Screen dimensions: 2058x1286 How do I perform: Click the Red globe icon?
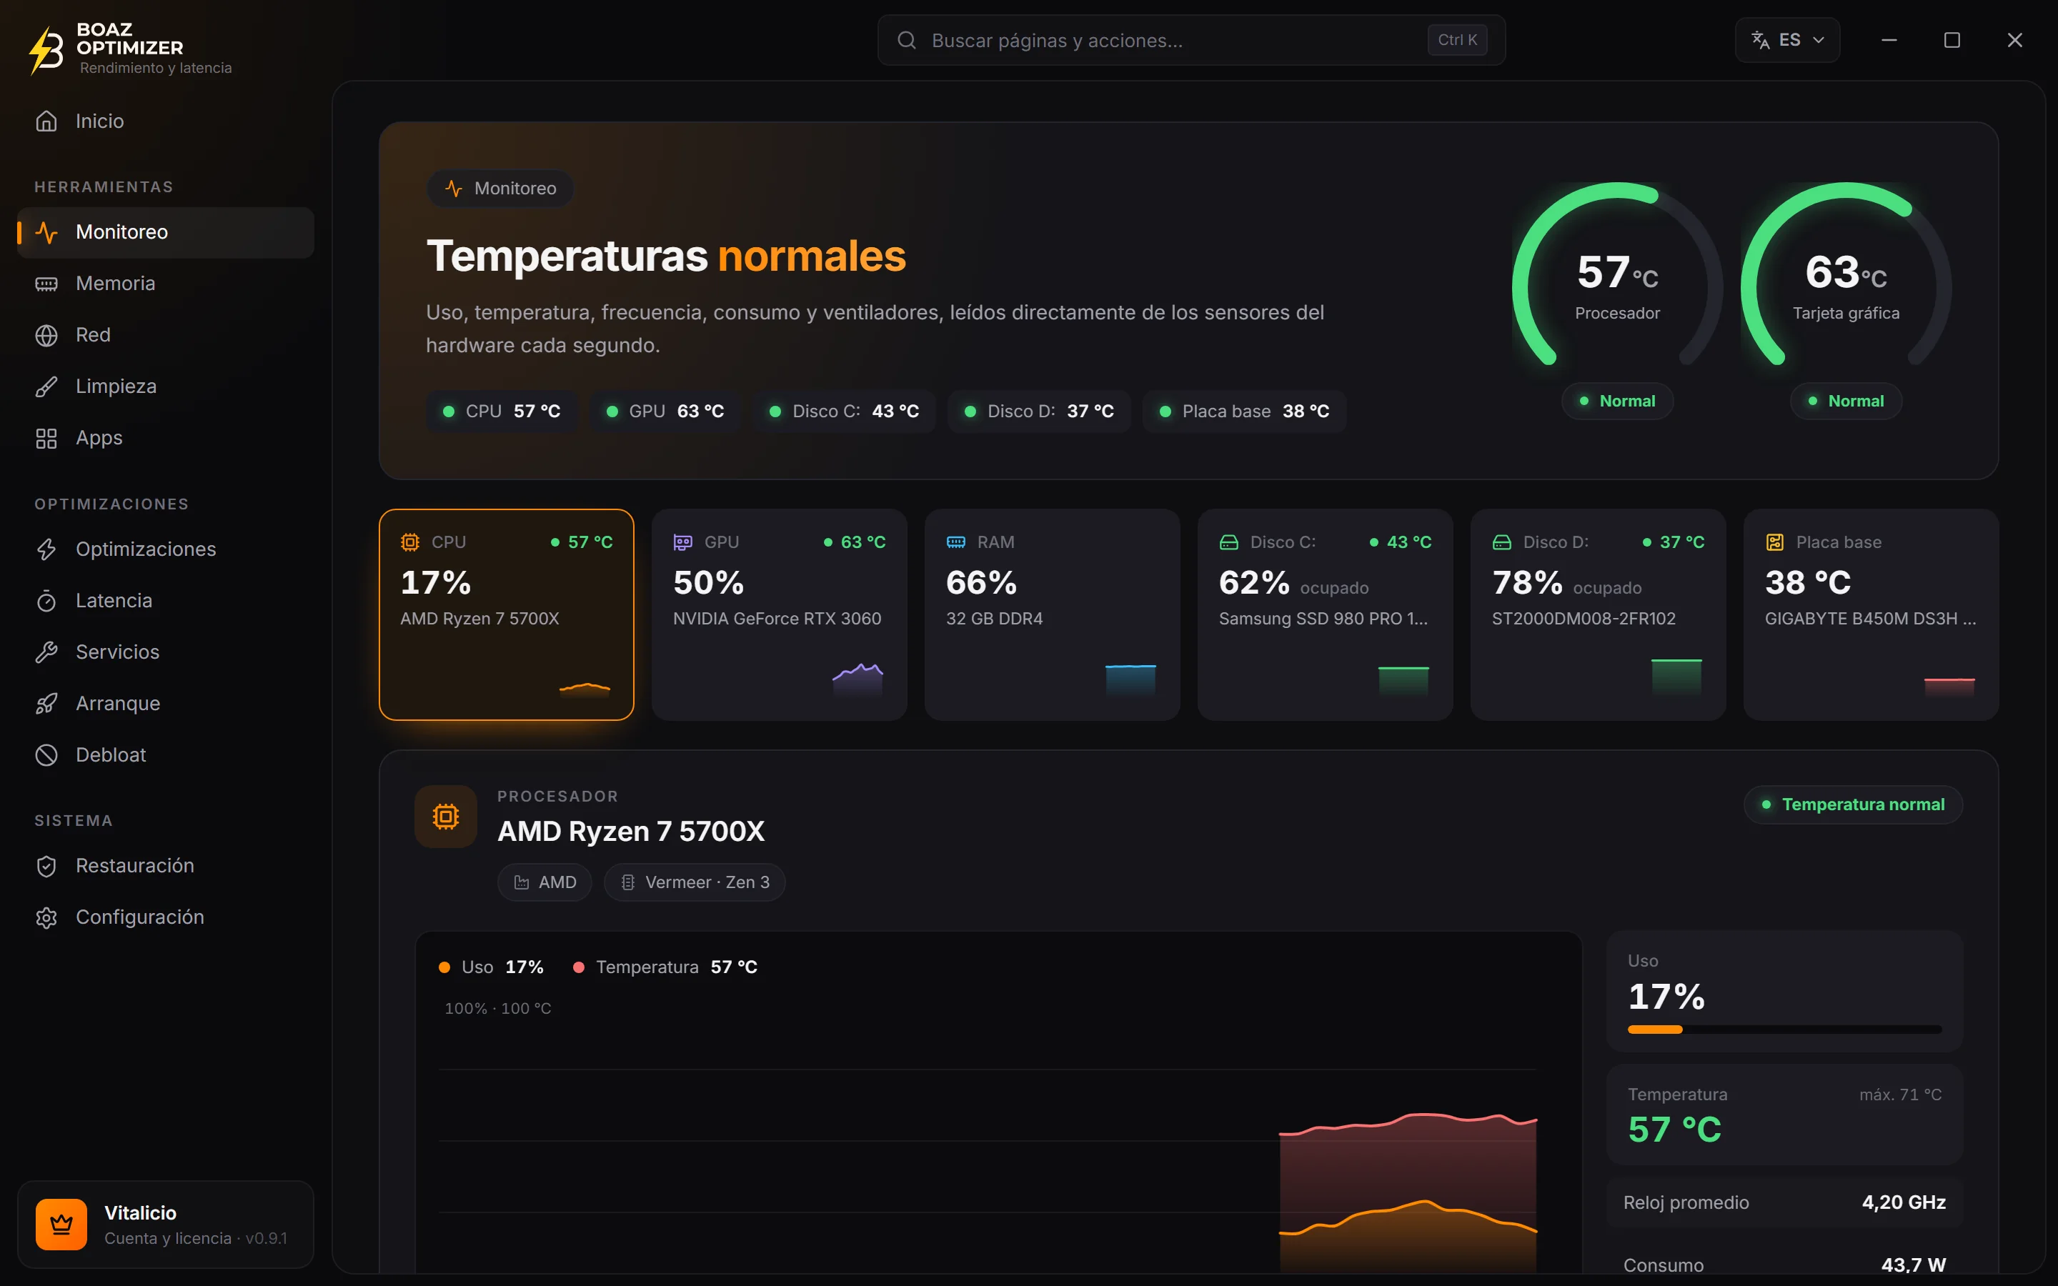point(46,335)
